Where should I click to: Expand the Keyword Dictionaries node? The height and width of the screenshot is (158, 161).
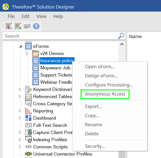[x=20, y=89]
